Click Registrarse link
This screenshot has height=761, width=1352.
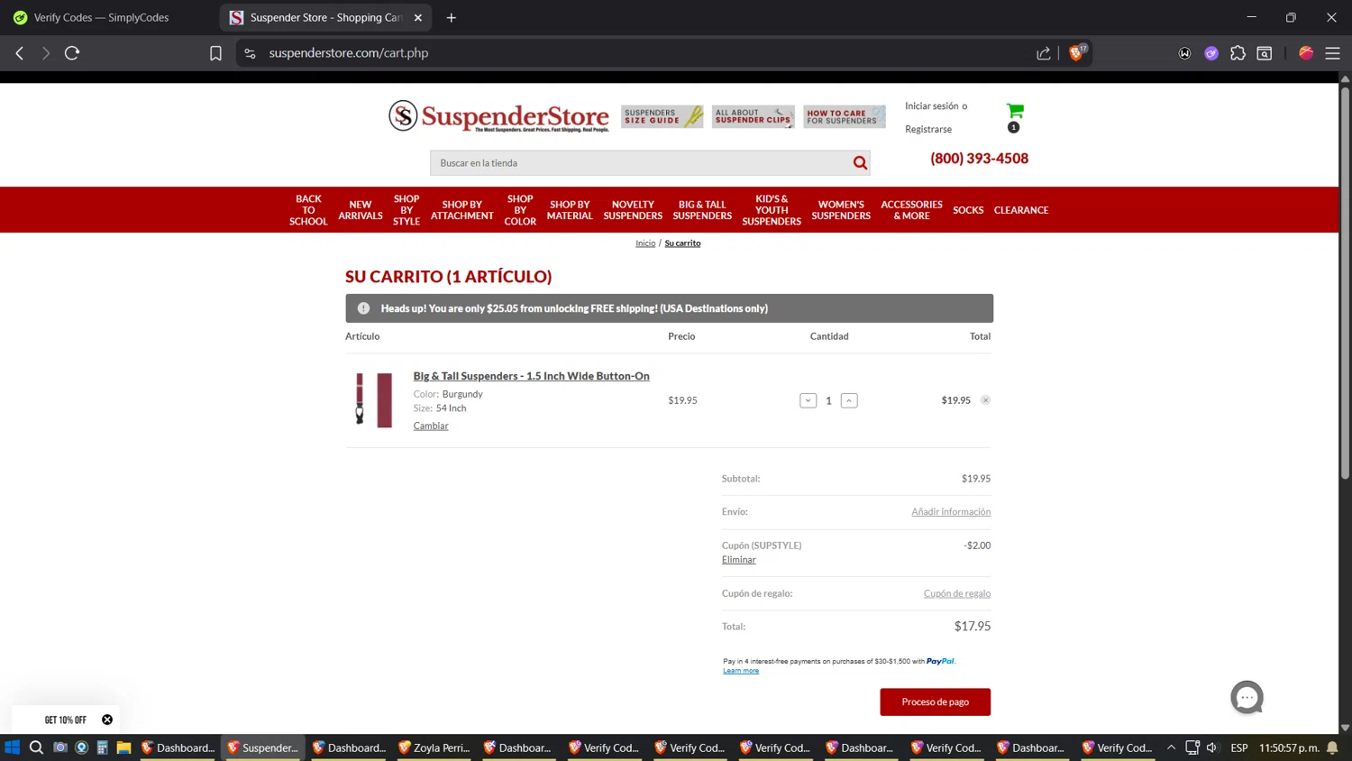(928, 130)
